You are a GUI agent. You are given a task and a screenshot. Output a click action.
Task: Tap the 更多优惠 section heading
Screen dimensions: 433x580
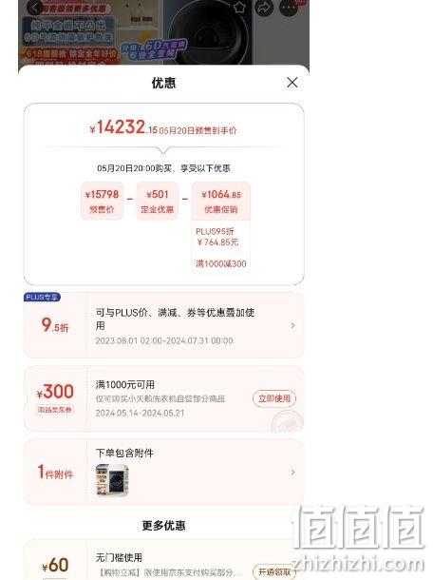[163, 525]
